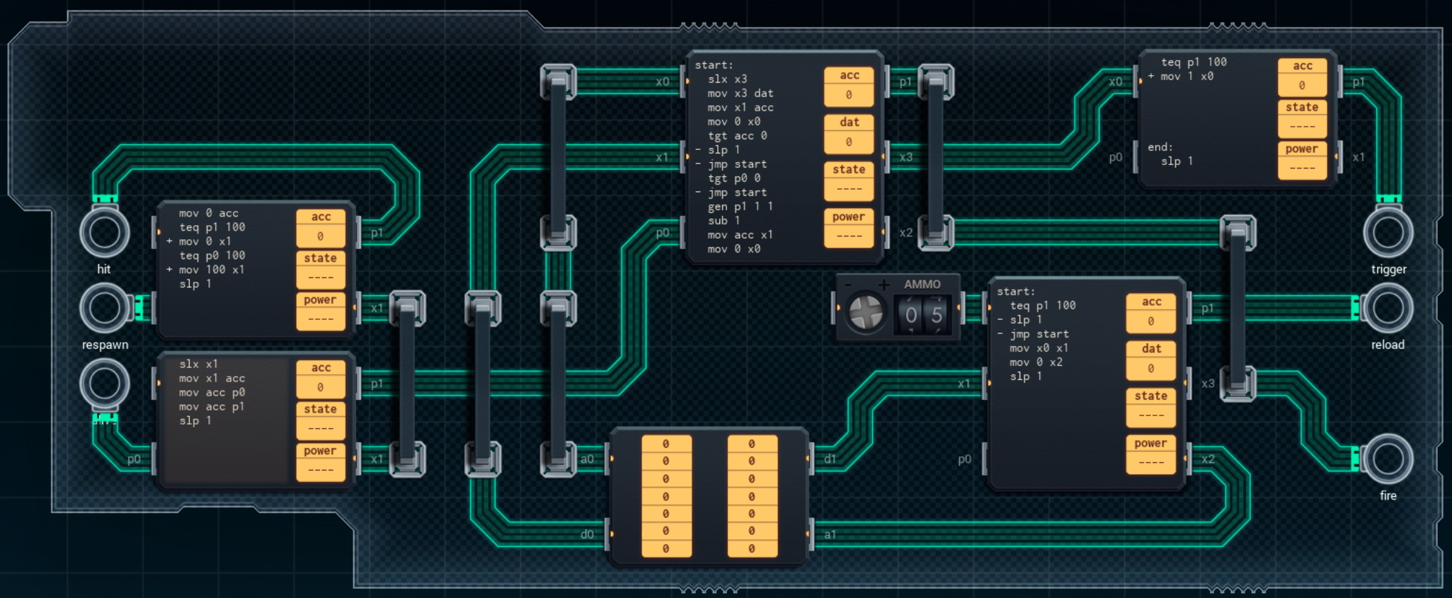1452x598 pixels.
Task: Click the AMMO minus sign
Action: click(x=848, y=285)
